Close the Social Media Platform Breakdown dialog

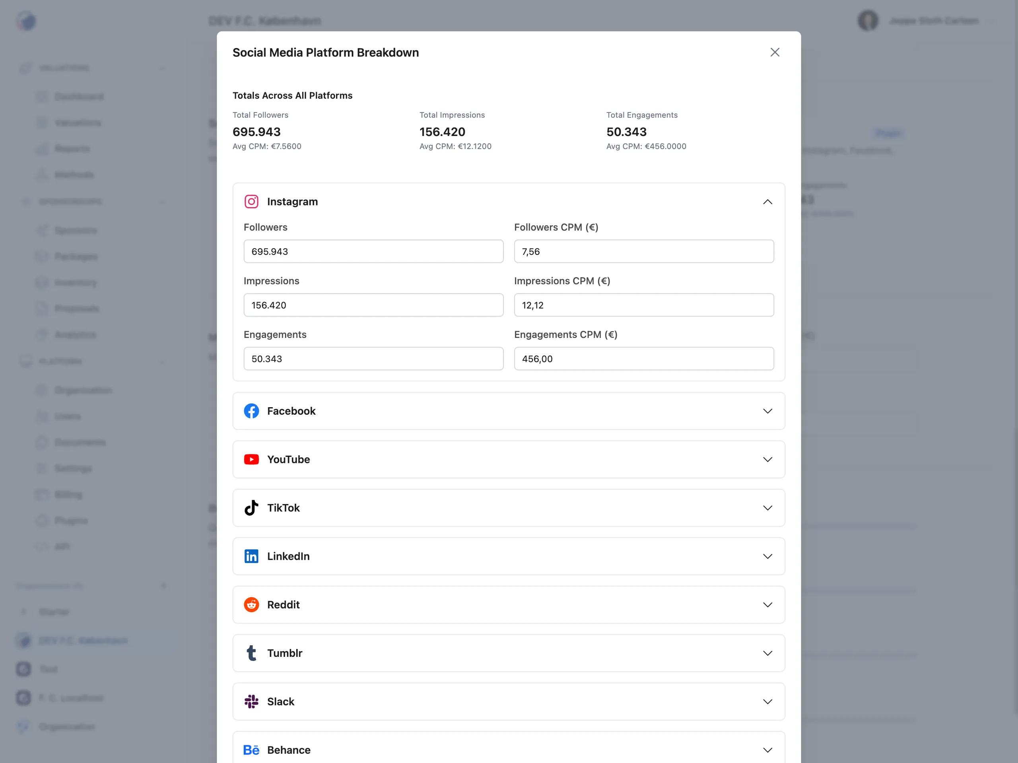point(775,52)
